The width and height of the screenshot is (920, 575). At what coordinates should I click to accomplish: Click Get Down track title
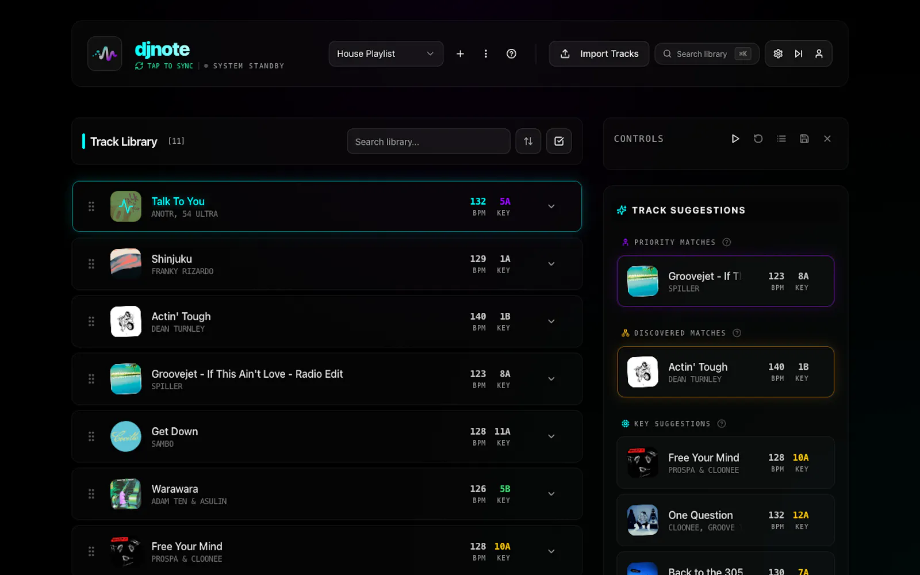(174, 431)
